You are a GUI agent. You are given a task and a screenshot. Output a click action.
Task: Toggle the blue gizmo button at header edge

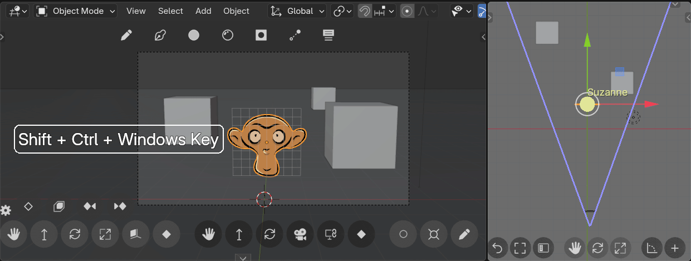click(x=482, y=11)
